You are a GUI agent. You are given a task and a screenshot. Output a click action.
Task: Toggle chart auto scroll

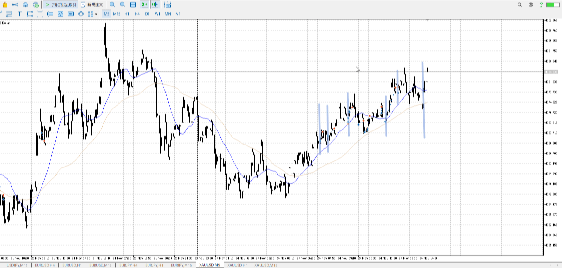[x=145, y=5]
